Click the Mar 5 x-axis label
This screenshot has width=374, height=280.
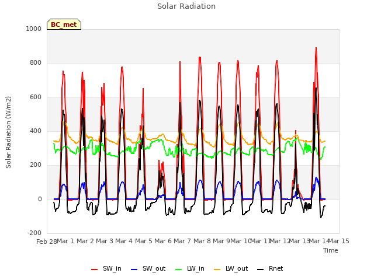click(x=144, y=241)
